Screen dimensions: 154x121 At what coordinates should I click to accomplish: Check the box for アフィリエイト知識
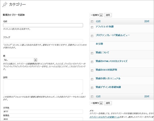(92, 27)
